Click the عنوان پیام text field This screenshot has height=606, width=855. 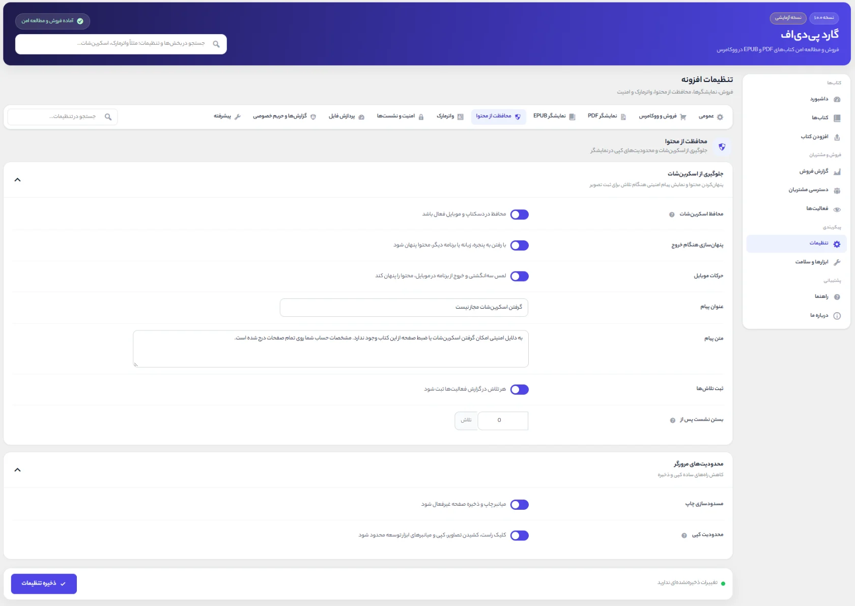tap(404, 308)
